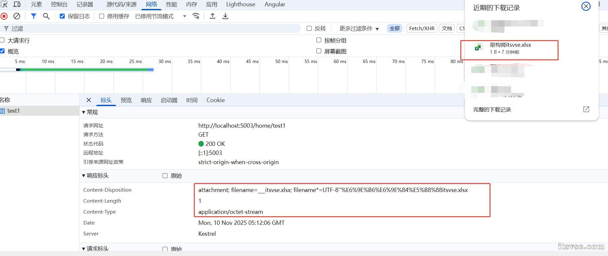Enable 保留日志 checkbox
The image size is (608, 256).
click(62, 16)
